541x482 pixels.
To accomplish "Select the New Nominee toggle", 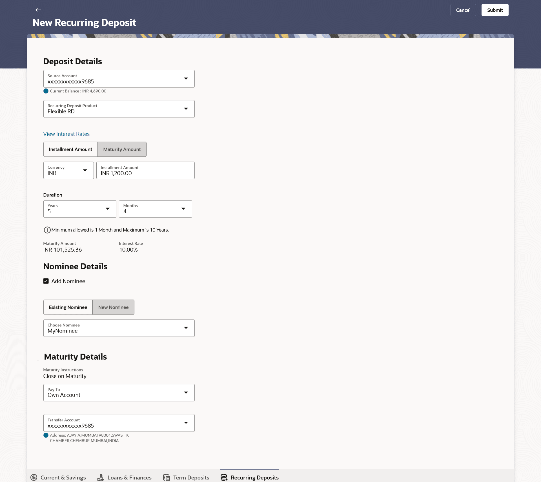I will [113, 307].
